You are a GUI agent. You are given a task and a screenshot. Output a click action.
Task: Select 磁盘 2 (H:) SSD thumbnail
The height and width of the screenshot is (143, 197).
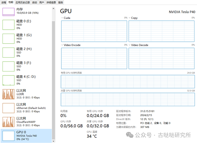tap(9, 53)
